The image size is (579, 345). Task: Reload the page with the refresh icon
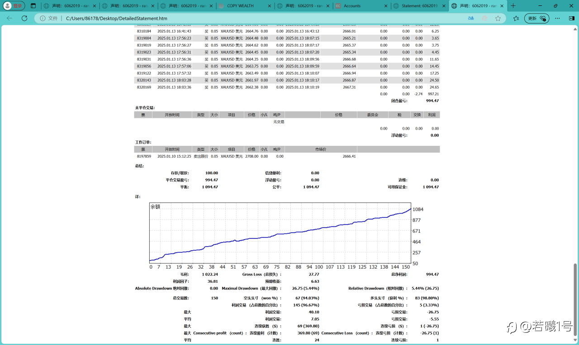coord(24,19)
